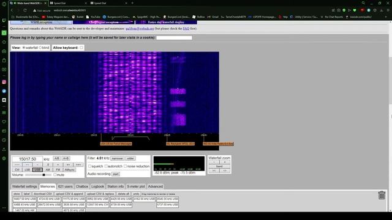Open the downloads icon in sidebar
Image resolution: width=392 pixels, height=220 pixels.
[x=4, y=149]
